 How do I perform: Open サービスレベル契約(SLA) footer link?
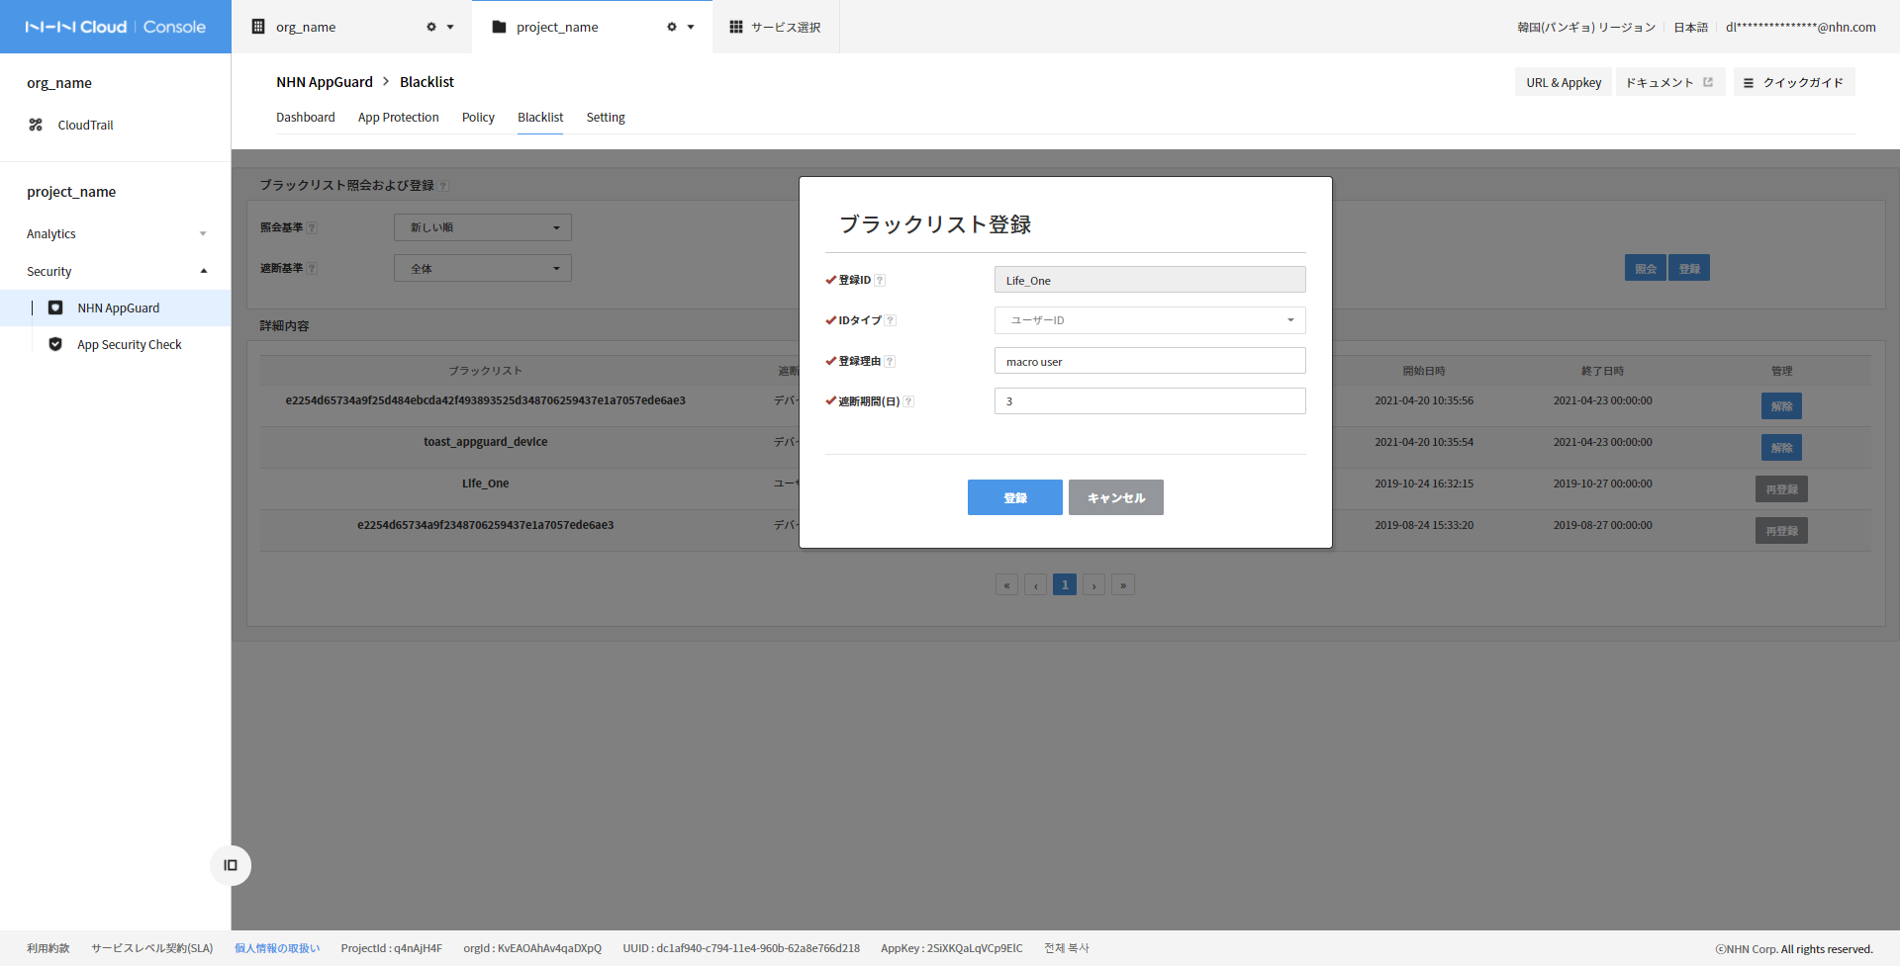point(152,948)
